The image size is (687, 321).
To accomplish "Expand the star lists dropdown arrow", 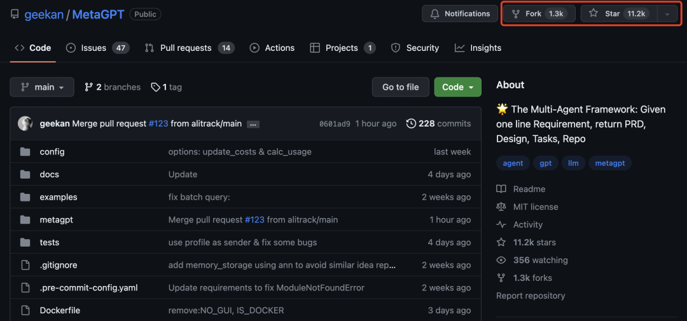I will click(667, 14).
